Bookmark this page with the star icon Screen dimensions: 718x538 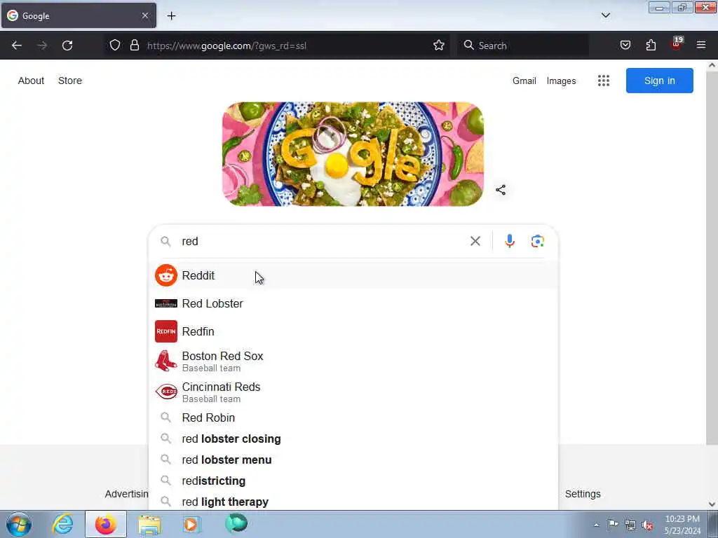point(439,45)
